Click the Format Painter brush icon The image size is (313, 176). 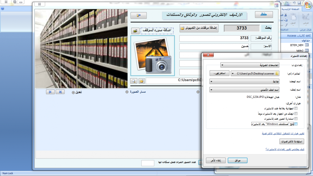(x=286, y=25)
